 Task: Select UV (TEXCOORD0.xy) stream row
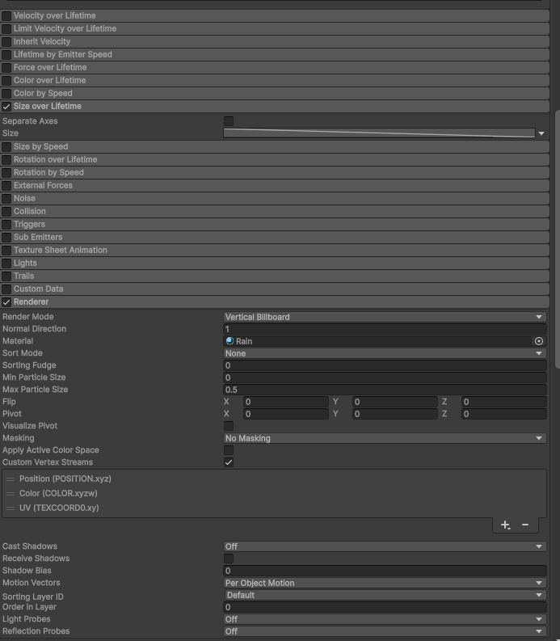pos(274,508)
